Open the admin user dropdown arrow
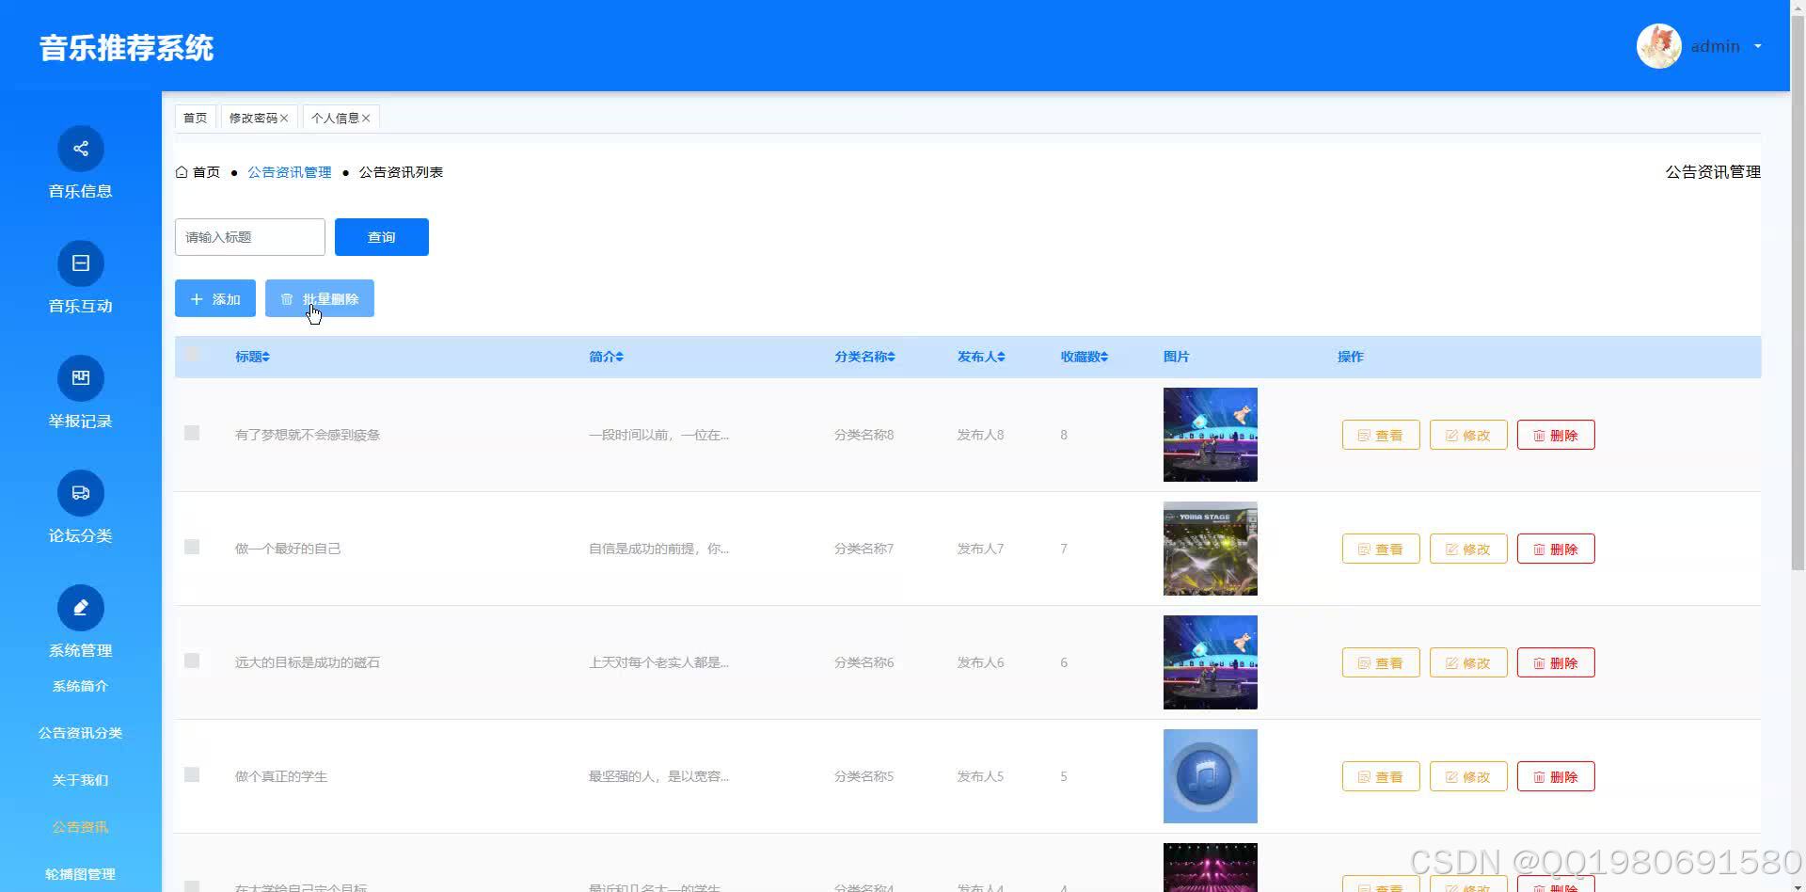Screen dimensions: 1806x892 (1757, 46)
